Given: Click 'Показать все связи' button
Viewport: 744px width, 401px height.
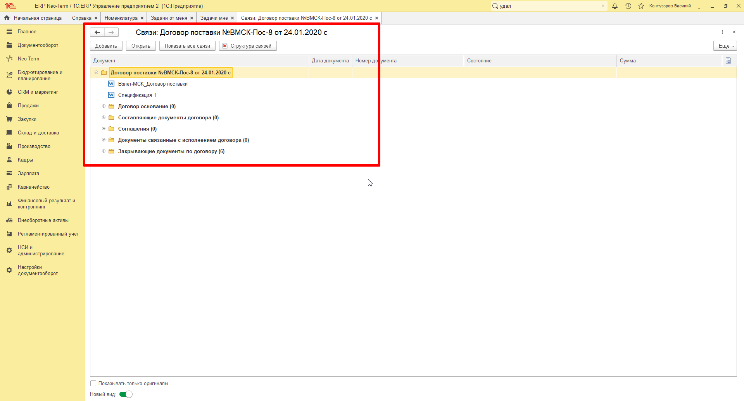Looking at the screenshot, I should 187,46.
